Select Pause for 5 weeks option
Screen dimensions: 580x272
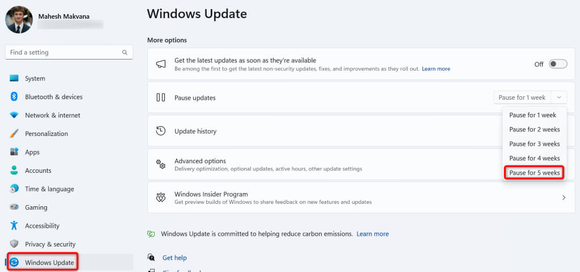point(534,172)
